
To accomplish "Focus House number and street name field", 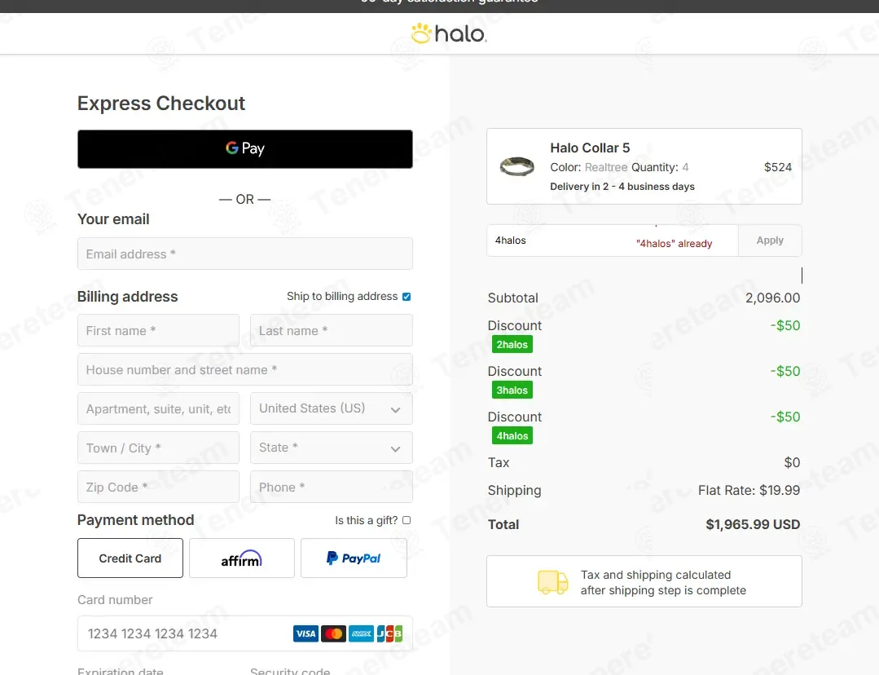I will click(x=245, y=370).
